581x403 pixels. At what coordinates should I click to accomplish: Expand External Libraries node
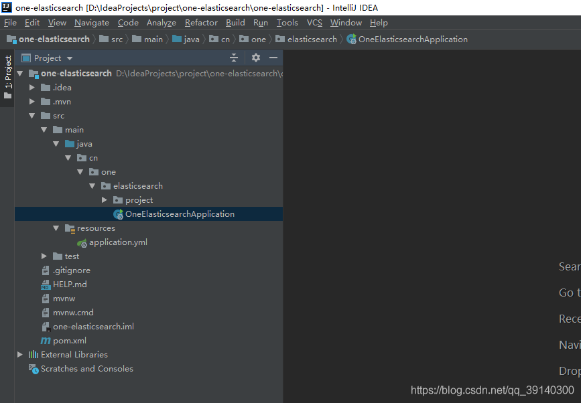pyautogui.click(x=19, y=355)
